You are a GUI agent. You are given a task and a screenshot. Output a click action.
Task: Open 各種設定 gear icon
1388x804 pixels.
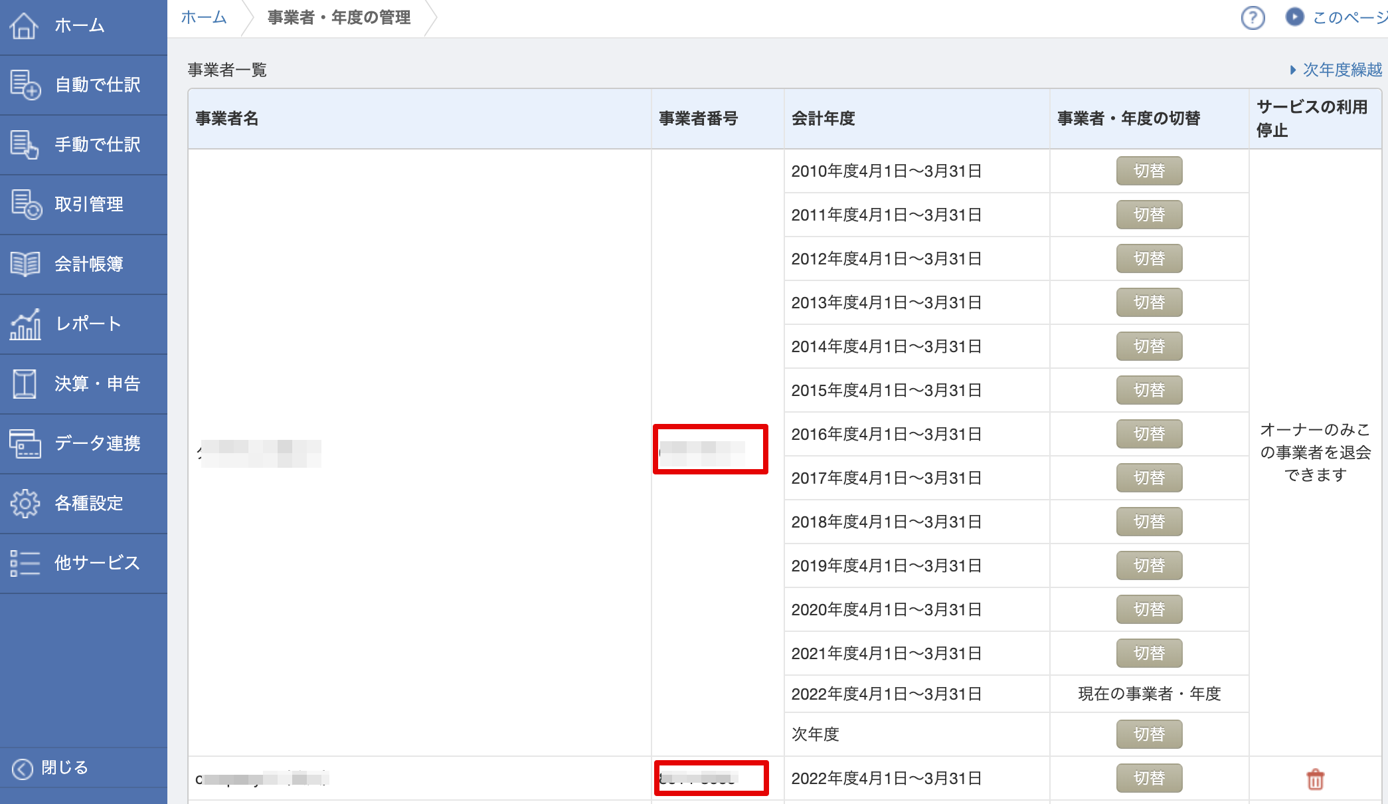(25, 504)
